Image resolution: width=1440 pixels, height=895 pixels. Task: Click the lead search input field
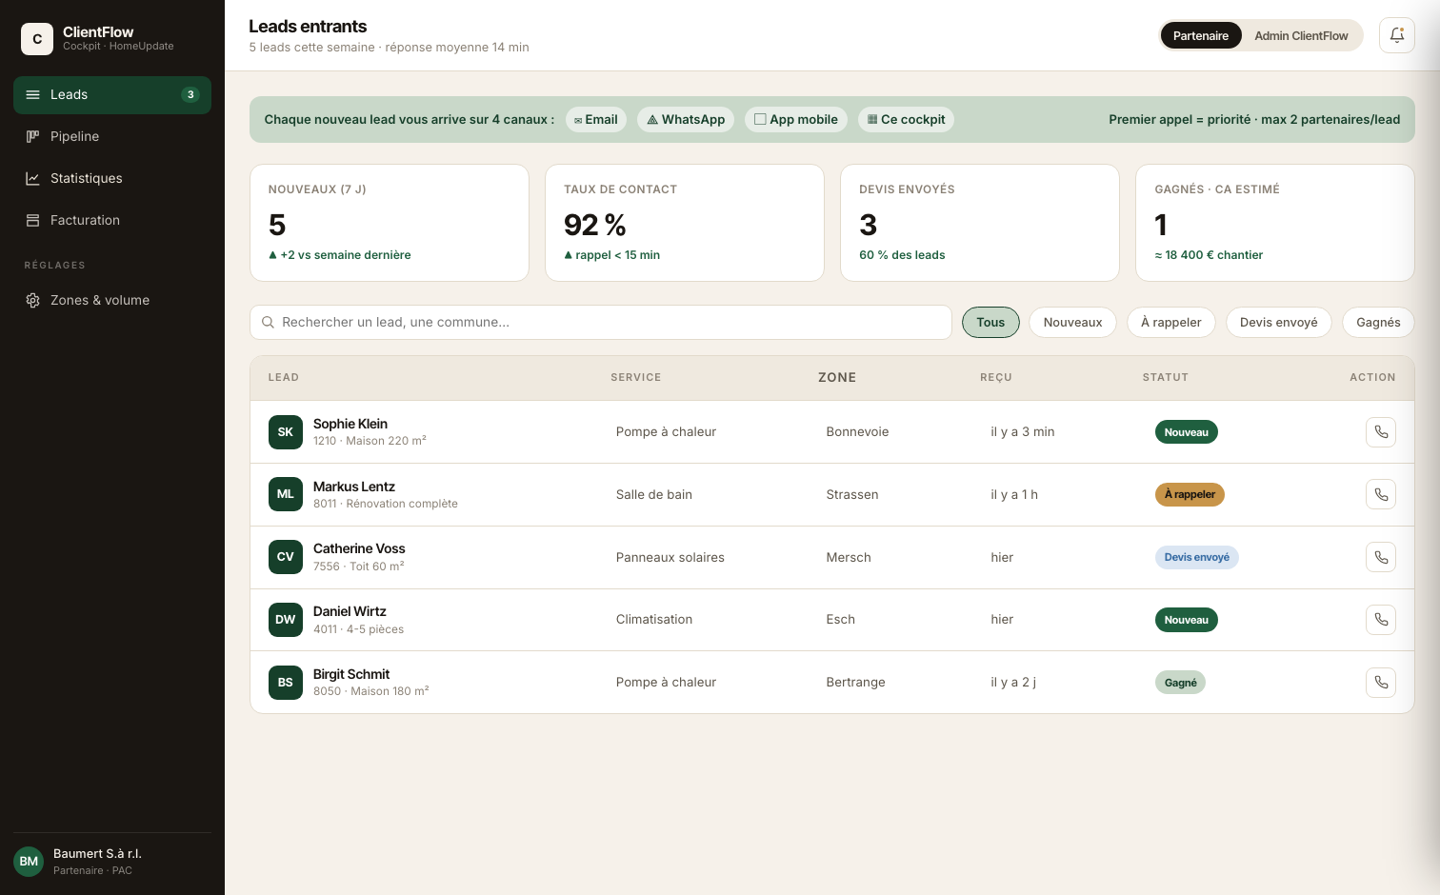click(x=601, y=322)
